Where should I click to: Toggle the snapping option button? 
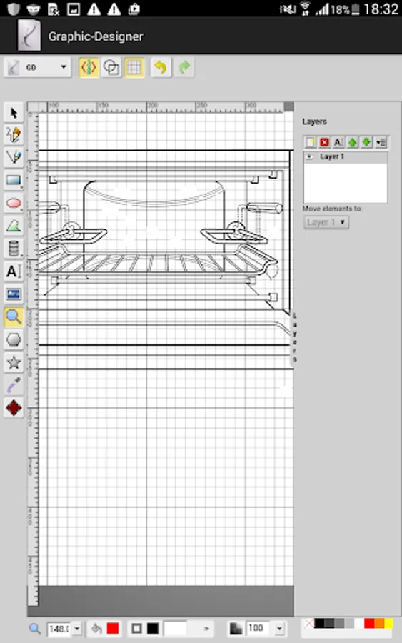coord(89,67)
